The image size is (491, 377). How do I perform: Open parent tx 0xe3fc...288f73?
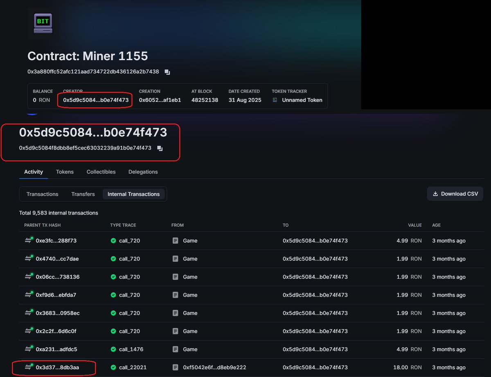pyautogui.click(x=56, y=241)
